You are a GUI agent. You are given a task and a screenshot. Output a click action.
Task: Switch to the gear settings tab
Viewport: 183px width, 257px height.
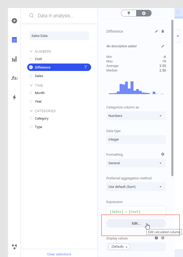click(144, 13)
